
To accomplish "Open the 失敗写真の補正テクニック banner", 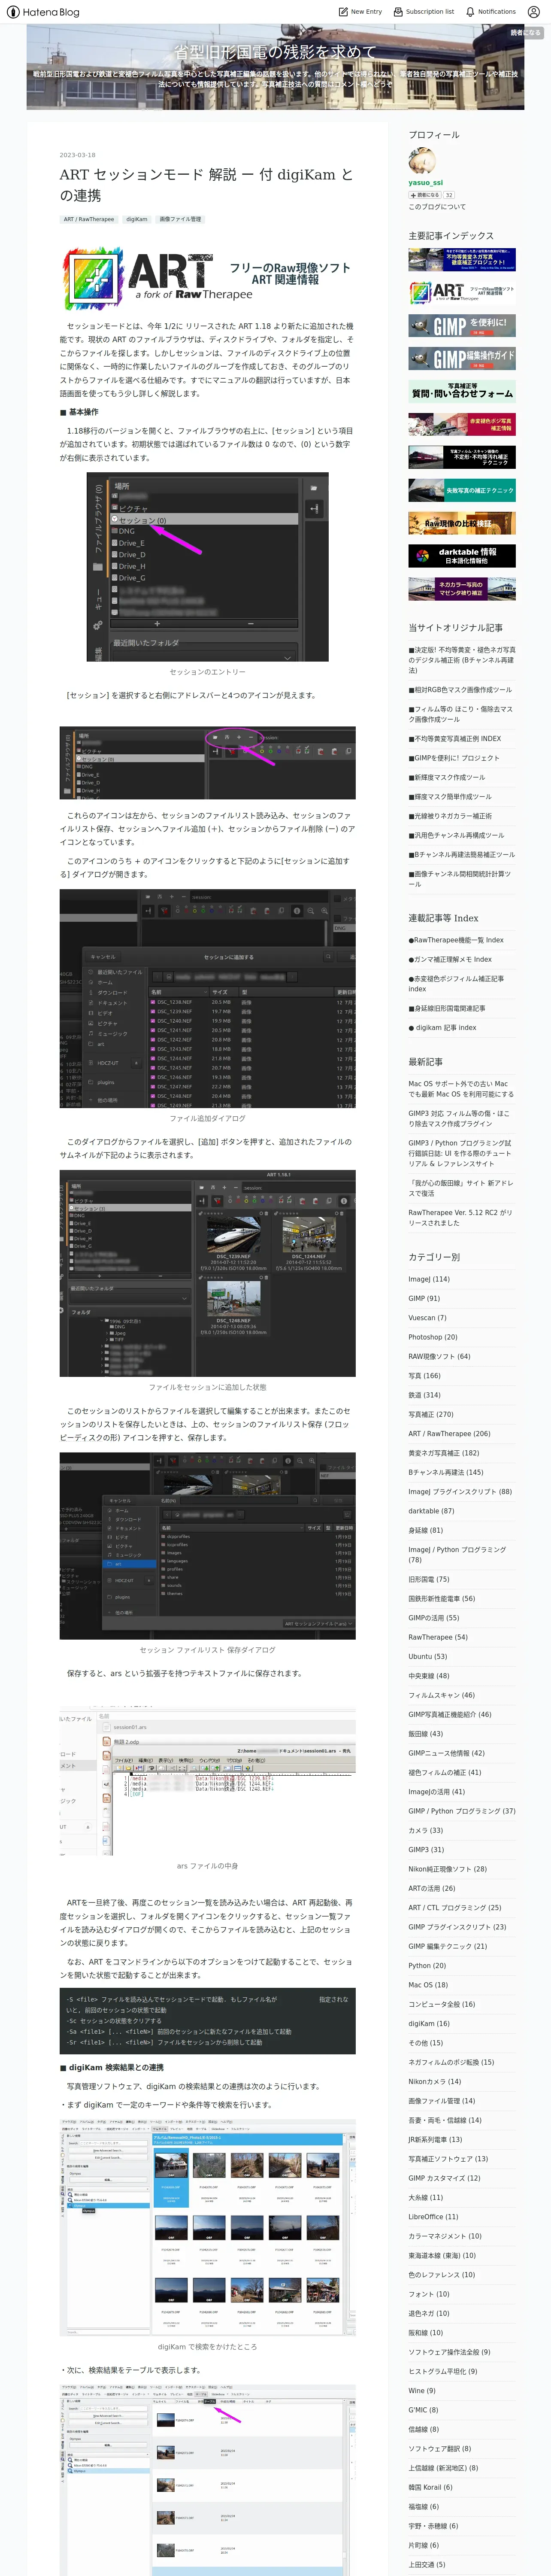I will 462,490.
